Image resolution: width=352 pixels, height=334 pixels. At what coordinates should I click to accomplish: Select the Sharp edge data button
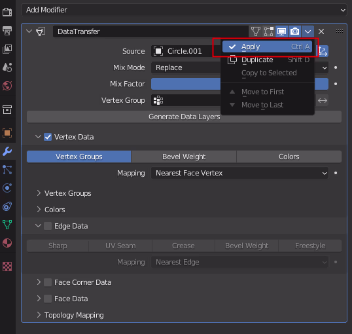pos(58,246)
